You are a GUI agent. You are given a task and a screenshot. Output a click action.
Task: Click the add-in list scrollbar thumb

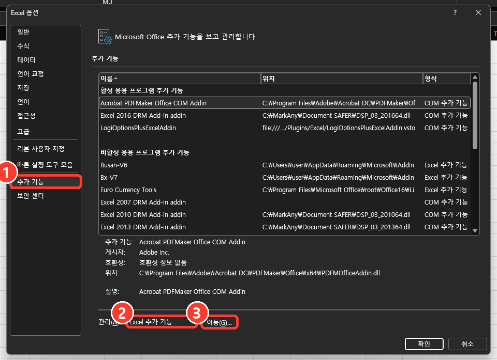(x=475, y=116)
